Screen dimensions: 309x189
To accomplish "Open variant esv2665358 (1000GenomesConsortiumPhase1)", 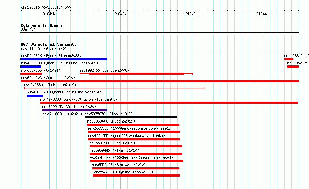I will 129,128.
